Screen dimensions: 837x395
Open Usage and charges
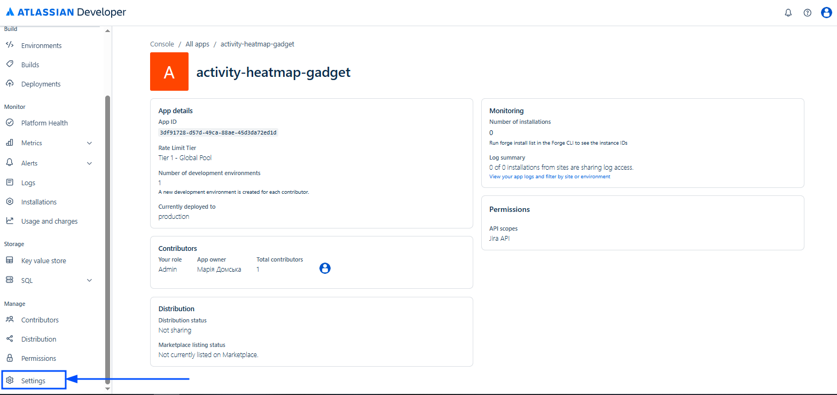pos(50,222)
